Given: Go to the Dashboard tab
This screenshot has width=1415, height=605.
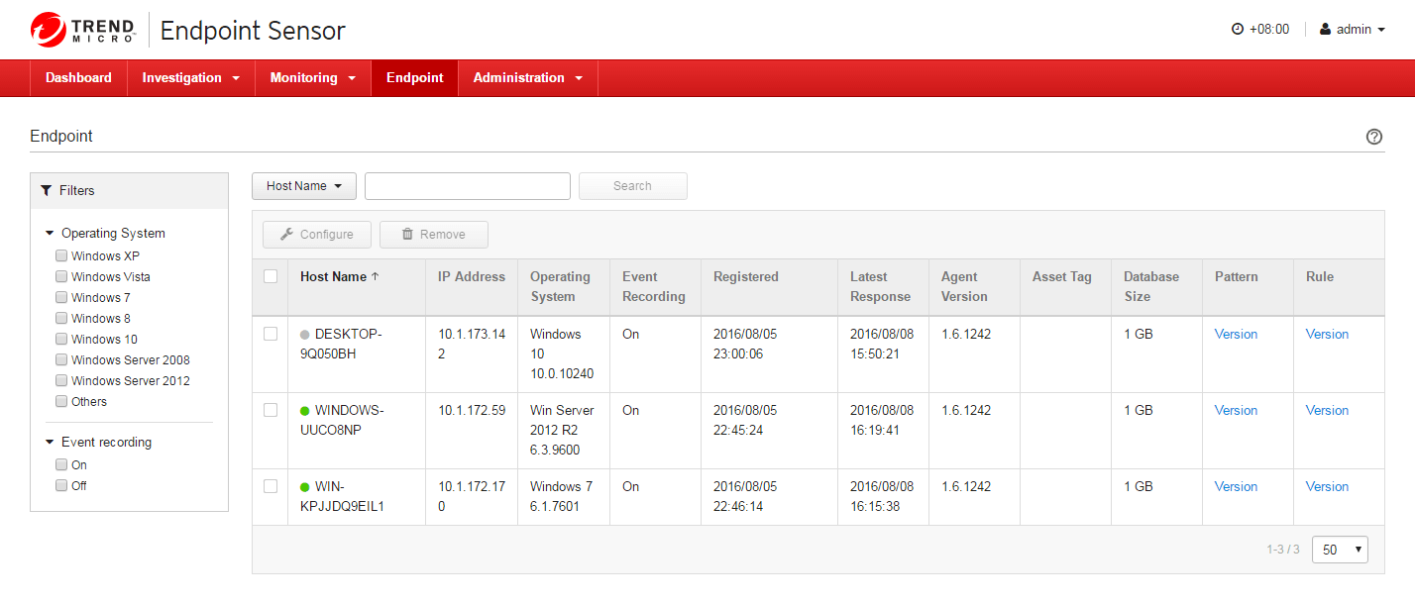Looking at the screenshot, I should tap(78, 78).
